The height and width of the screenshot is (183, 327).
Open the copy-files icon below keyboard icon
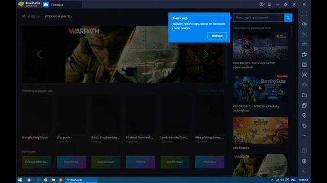pyautogui.click(x=305, y=54)
